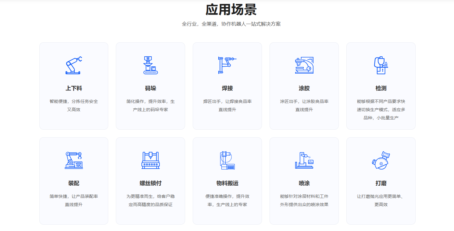Click the screw locking machine icon

[x=151, y=160]
